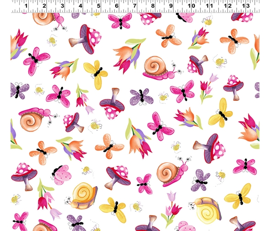Select the pink ladybug on the left side
Image resolution: width=270 pixels, height=231 pixels.
[61, 175]
